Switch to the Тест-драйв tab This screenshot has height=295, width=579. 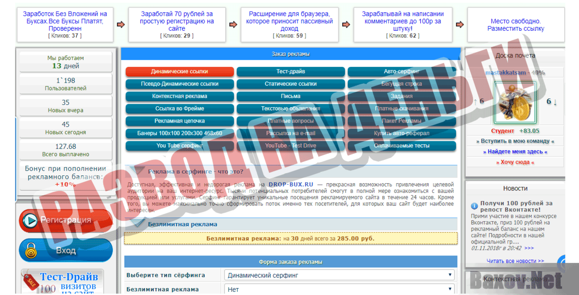(x=291, y=72)
